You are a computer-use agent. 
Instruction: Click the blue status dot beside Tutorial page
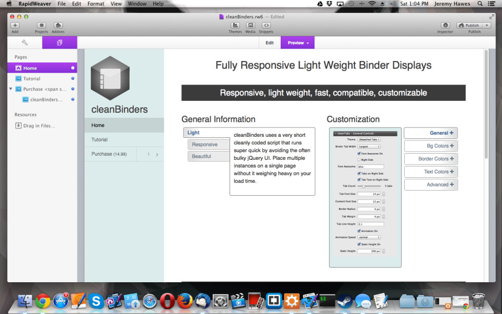tap(73, 78)
